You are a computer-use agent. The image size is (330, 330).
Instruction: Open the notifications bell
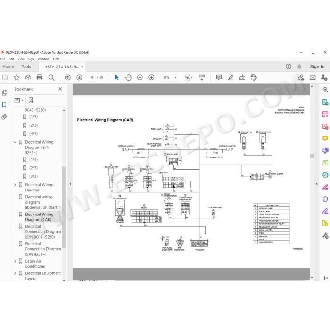click(299, 66)
